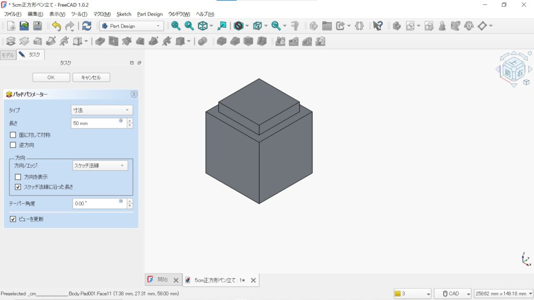Create a new document with toolbar icon
The width and height of the screenshot is (534, 300).
[x=11, y=26]
